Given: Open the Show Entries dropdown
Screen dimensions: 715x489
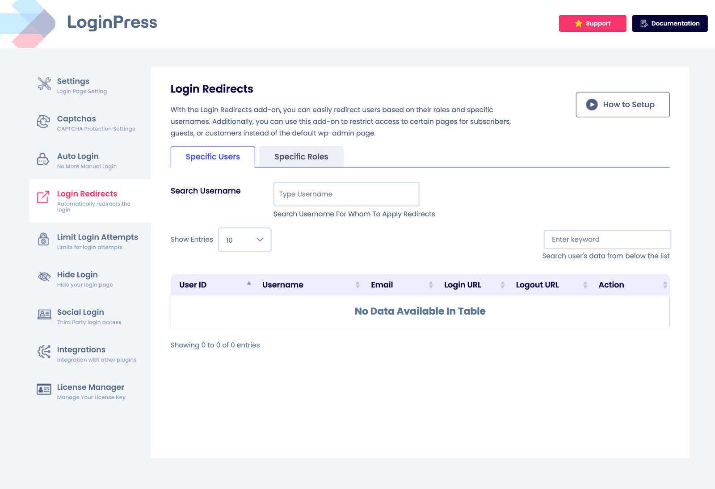Looking at the screenshot, I should pyautogui.click(x=244, y=240).
